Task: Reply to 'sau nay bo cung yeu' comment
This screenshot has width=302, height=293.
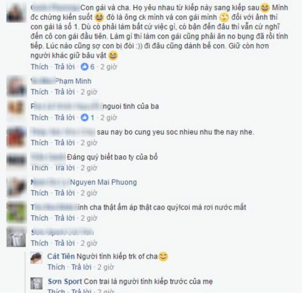Action: coord(65,143)
